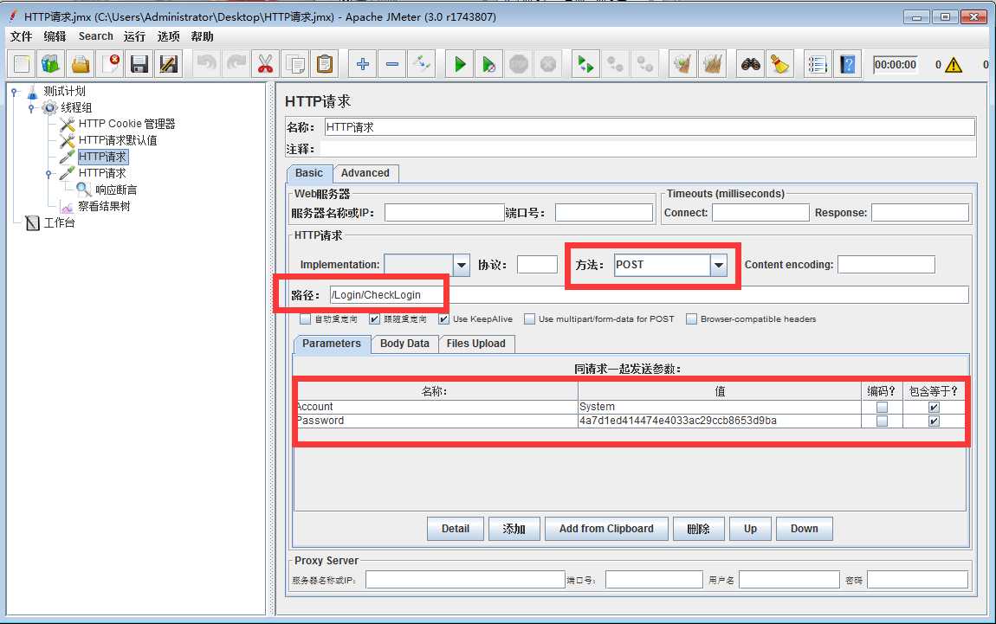Viewport: 996px width, 624px height.
Task: Open the 帮助 menu
Action: coord(202,36)
